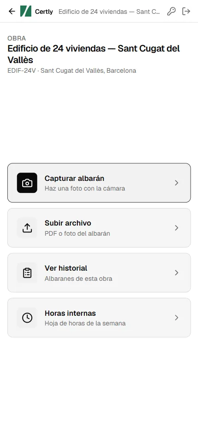Select the 'PDF o foto del albarán' subtitle
This screenshot has width=198, height=429.
point(77,234)
